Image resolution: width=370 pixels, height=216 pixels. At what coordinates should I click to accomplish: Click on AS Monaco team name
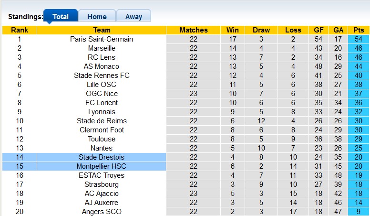pyautogui.click(x=102, y=66)
